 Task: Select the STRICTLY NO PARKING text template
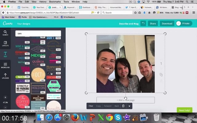[23, 88]
